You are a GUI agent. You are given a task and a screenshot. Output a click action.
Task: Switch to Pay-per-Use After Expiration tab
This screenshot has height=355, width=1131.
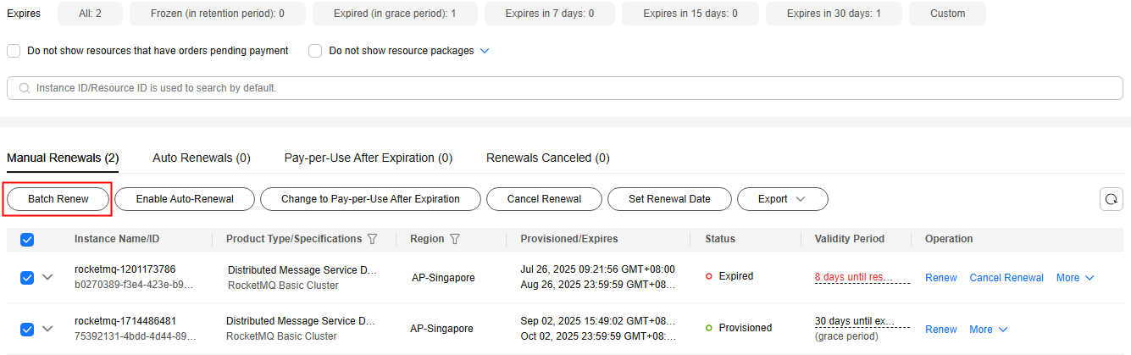369,158
